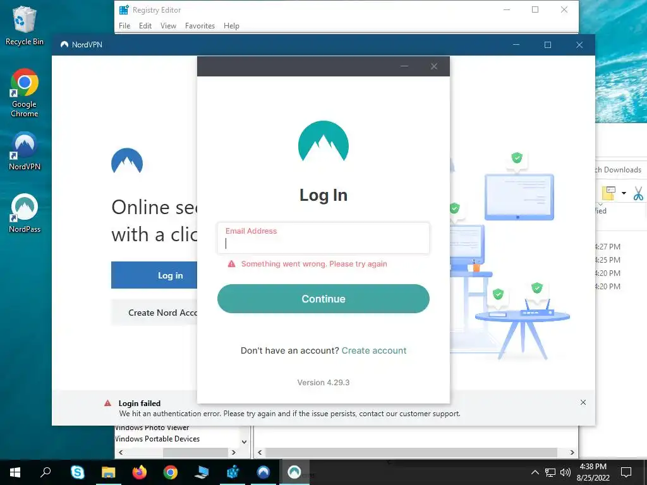Screen dimensions: 647x485
Task: Follow the Create account link
Action: pyautogui.click(x=374, y=350)
